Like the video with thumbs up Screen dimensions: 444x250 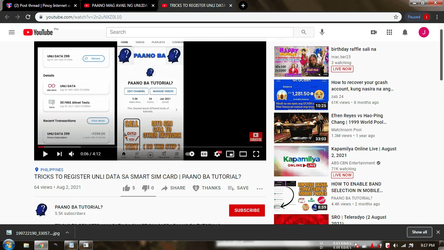click(x=128, y=188)
